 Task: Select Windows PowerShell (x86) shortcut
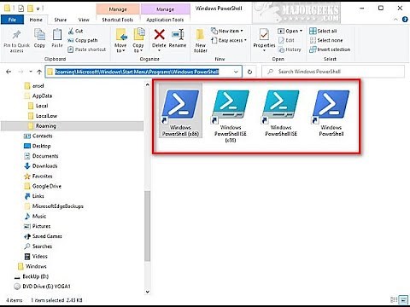click(x=180, y=112)
